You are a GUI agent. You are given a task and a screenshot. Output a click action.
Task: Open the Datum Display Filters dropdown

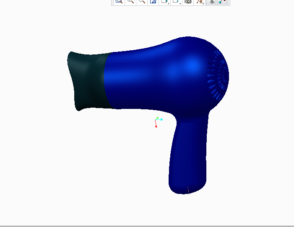point(200,2)
